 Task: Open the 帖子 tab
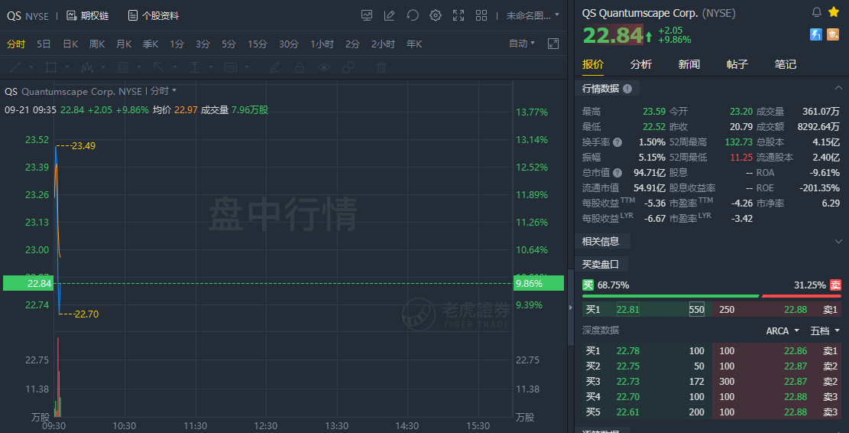tap(737, 64)
